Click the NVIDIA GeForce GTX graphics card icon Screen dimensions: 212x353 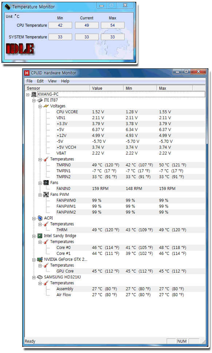[40, 259]
